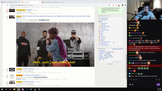The image size is (162, 91).
Task: Click the traffic stats chart icon
Action: [x=99, y=28]
